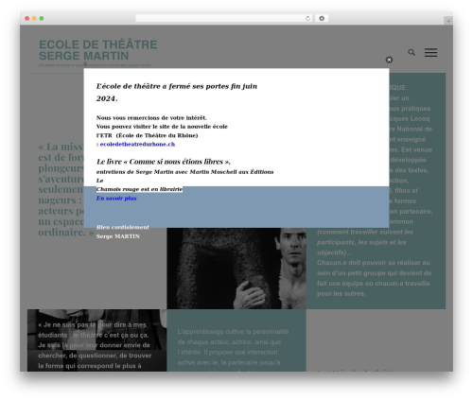Close the popup with the X icon
Image resolution: width=473 pixels, height=400 pixels.
click(389, 60)
